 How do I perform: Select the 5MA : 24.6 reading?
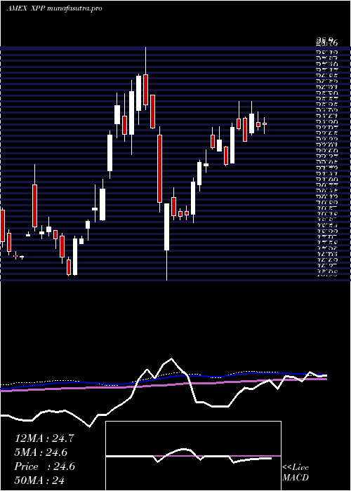pyautogui.click(x=41, y=452)
